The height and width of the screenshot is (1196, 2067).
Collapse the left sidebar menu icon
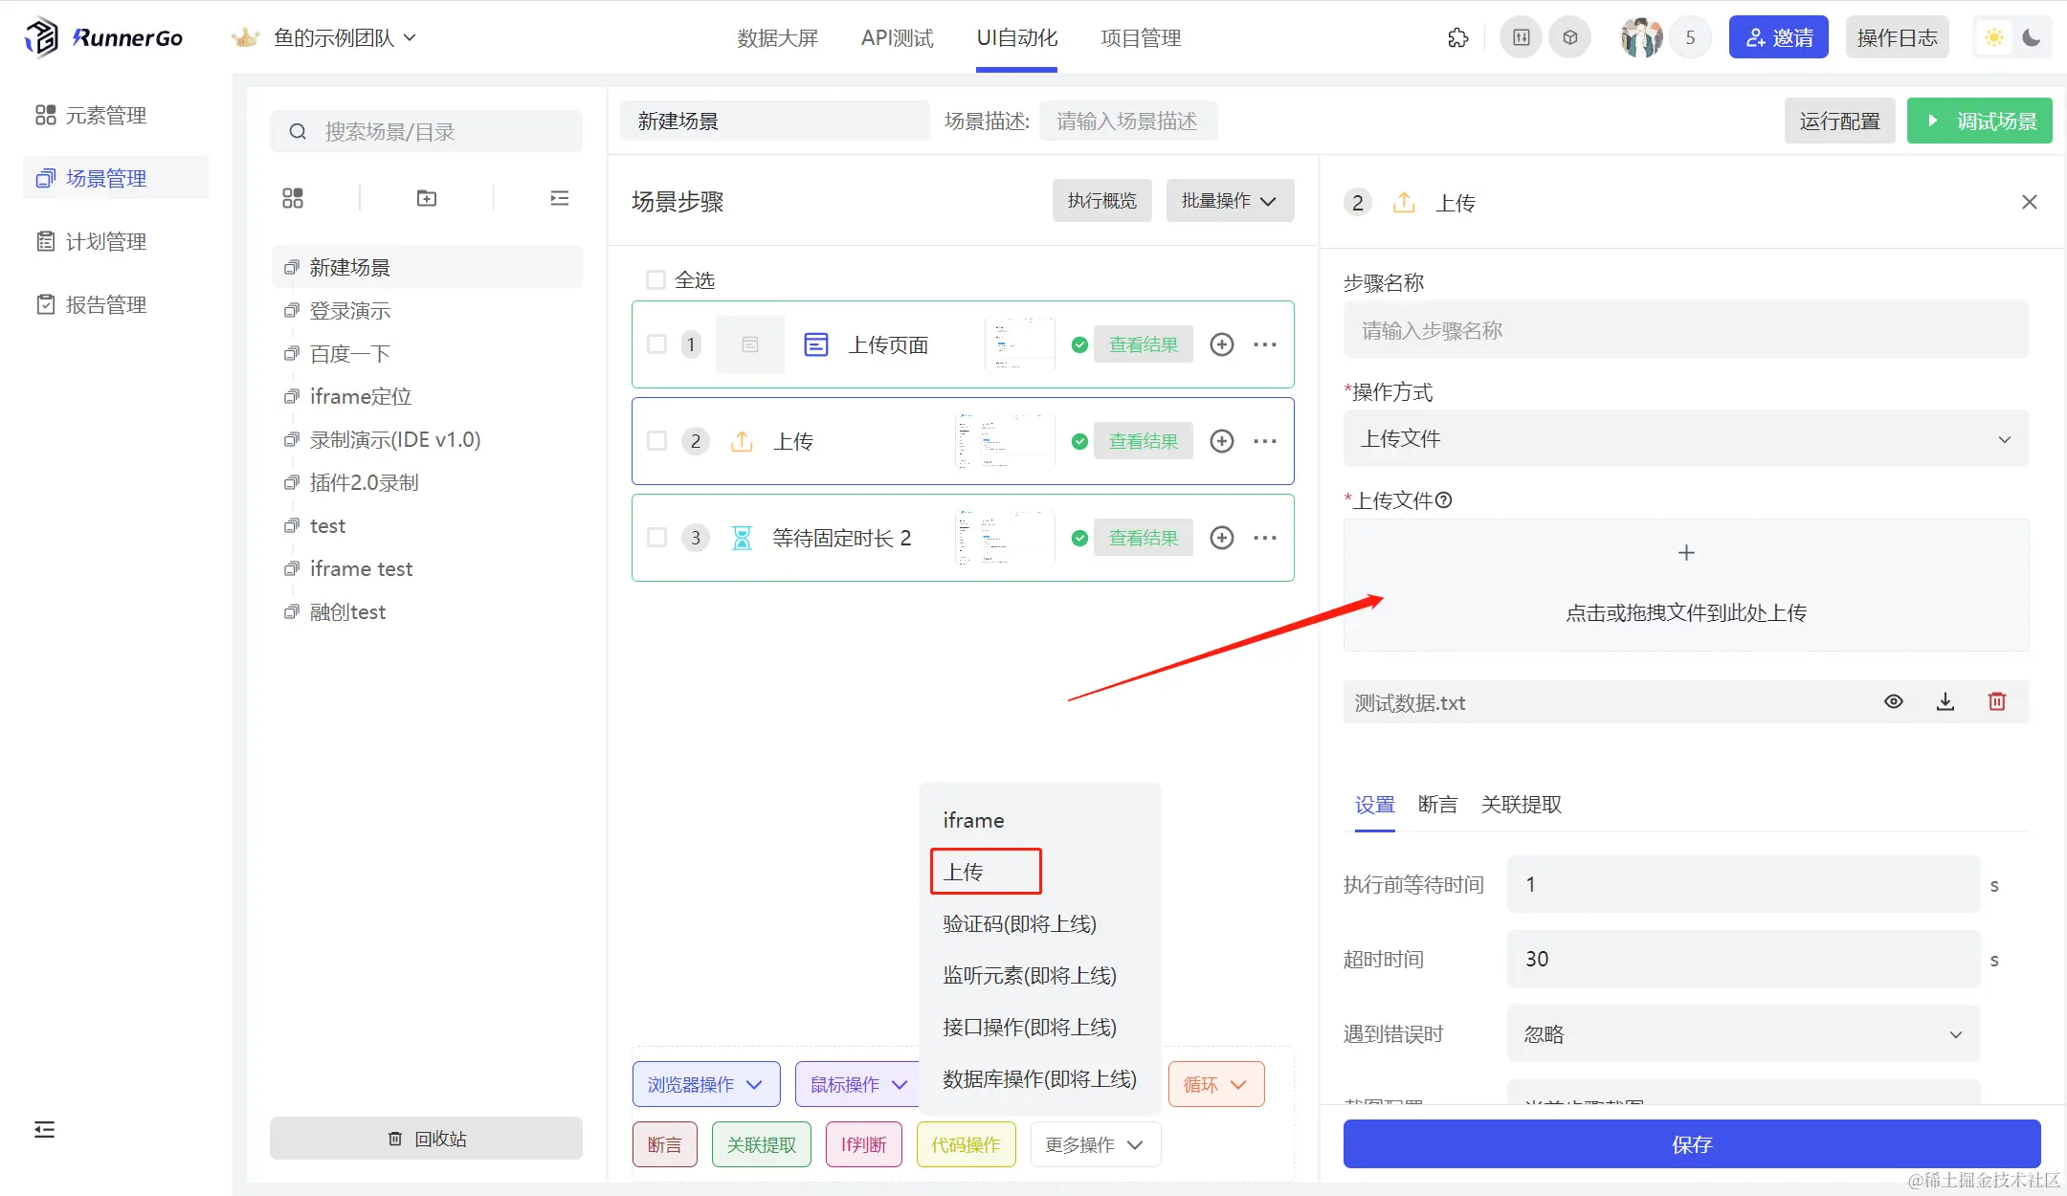click(44, 1129)
